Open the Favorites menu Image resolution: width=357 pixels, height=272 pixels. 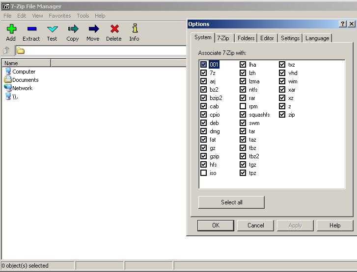pos(59,16)
